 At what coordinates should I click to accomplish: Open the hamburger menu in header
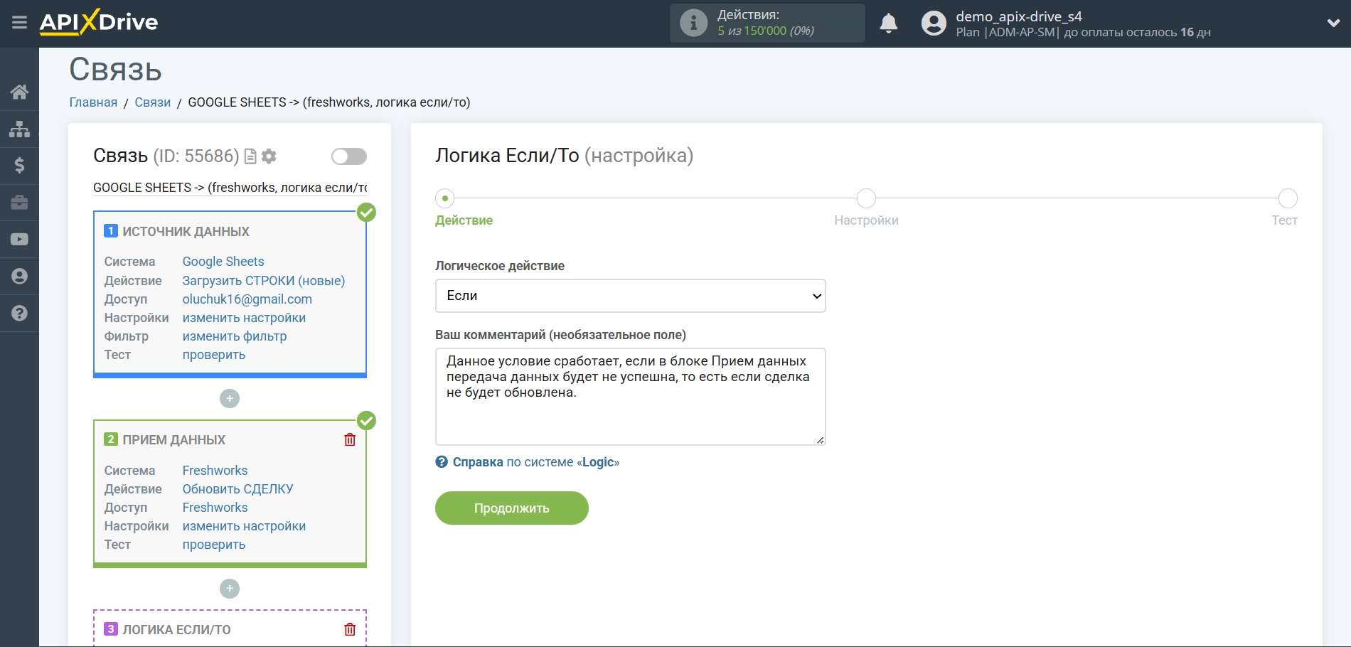tap(19, 23)
